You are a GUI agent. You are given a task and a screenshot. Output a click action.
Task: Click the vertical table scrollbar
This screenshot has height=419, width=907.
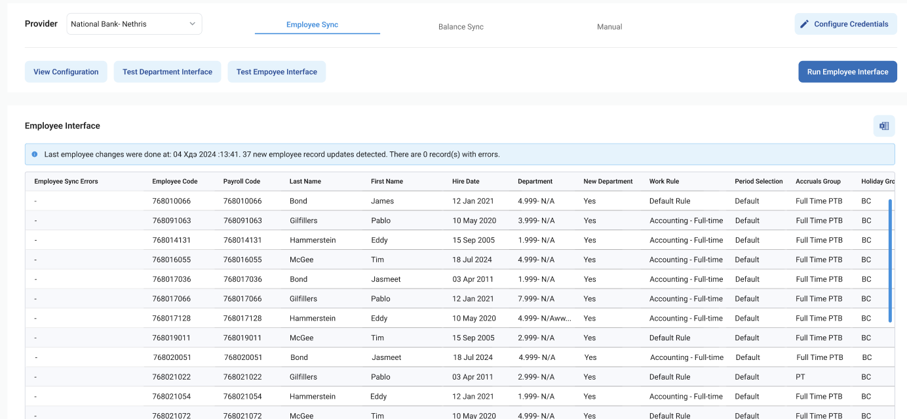click(890, 260)
